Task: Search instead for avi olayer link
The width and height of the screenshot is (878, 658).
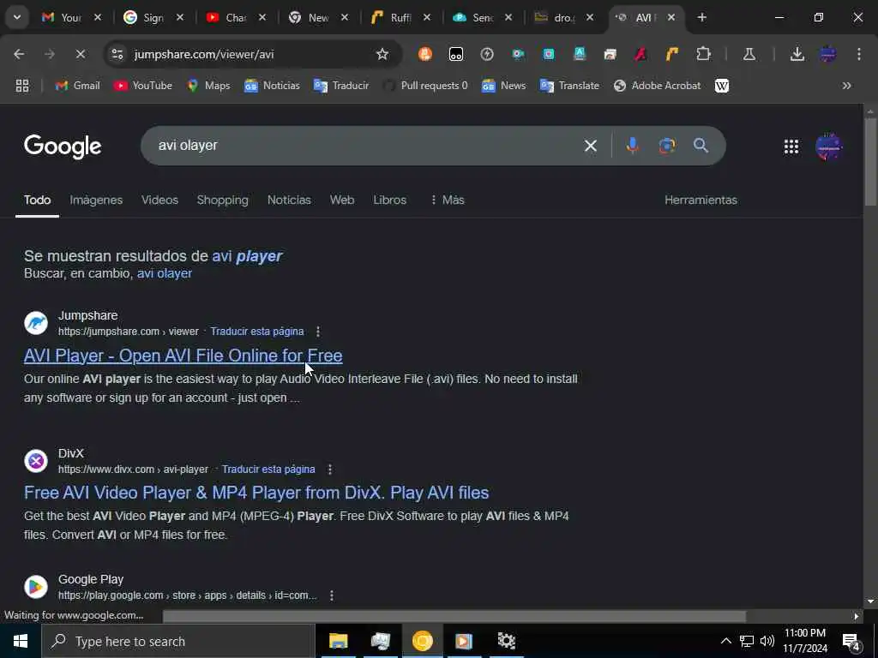Action: pos(165,273)
